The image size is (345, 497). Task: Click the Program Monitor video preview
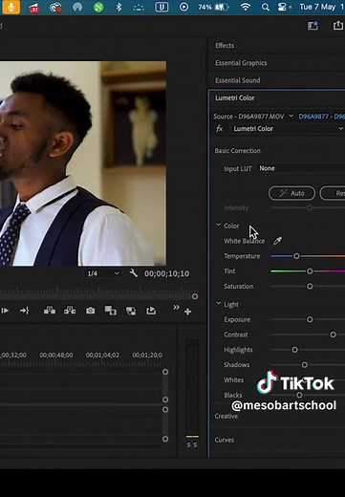click(83, 163)
